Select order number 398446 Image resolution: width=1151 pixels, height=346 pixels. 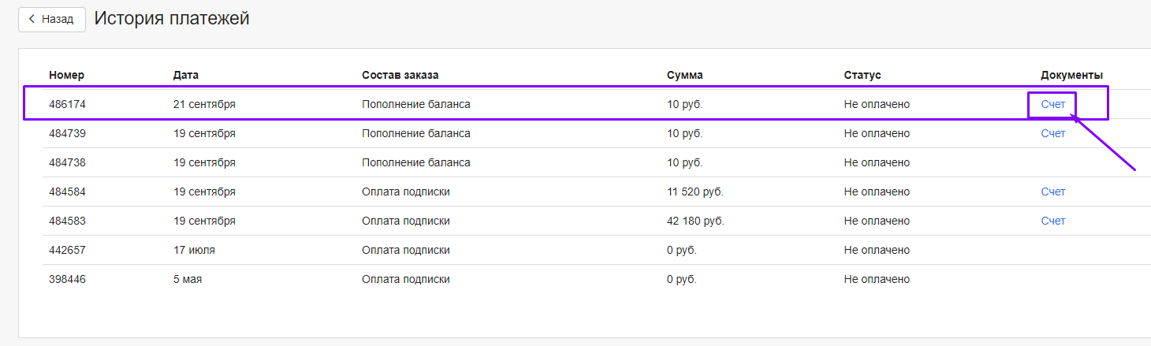click(67, 279)
